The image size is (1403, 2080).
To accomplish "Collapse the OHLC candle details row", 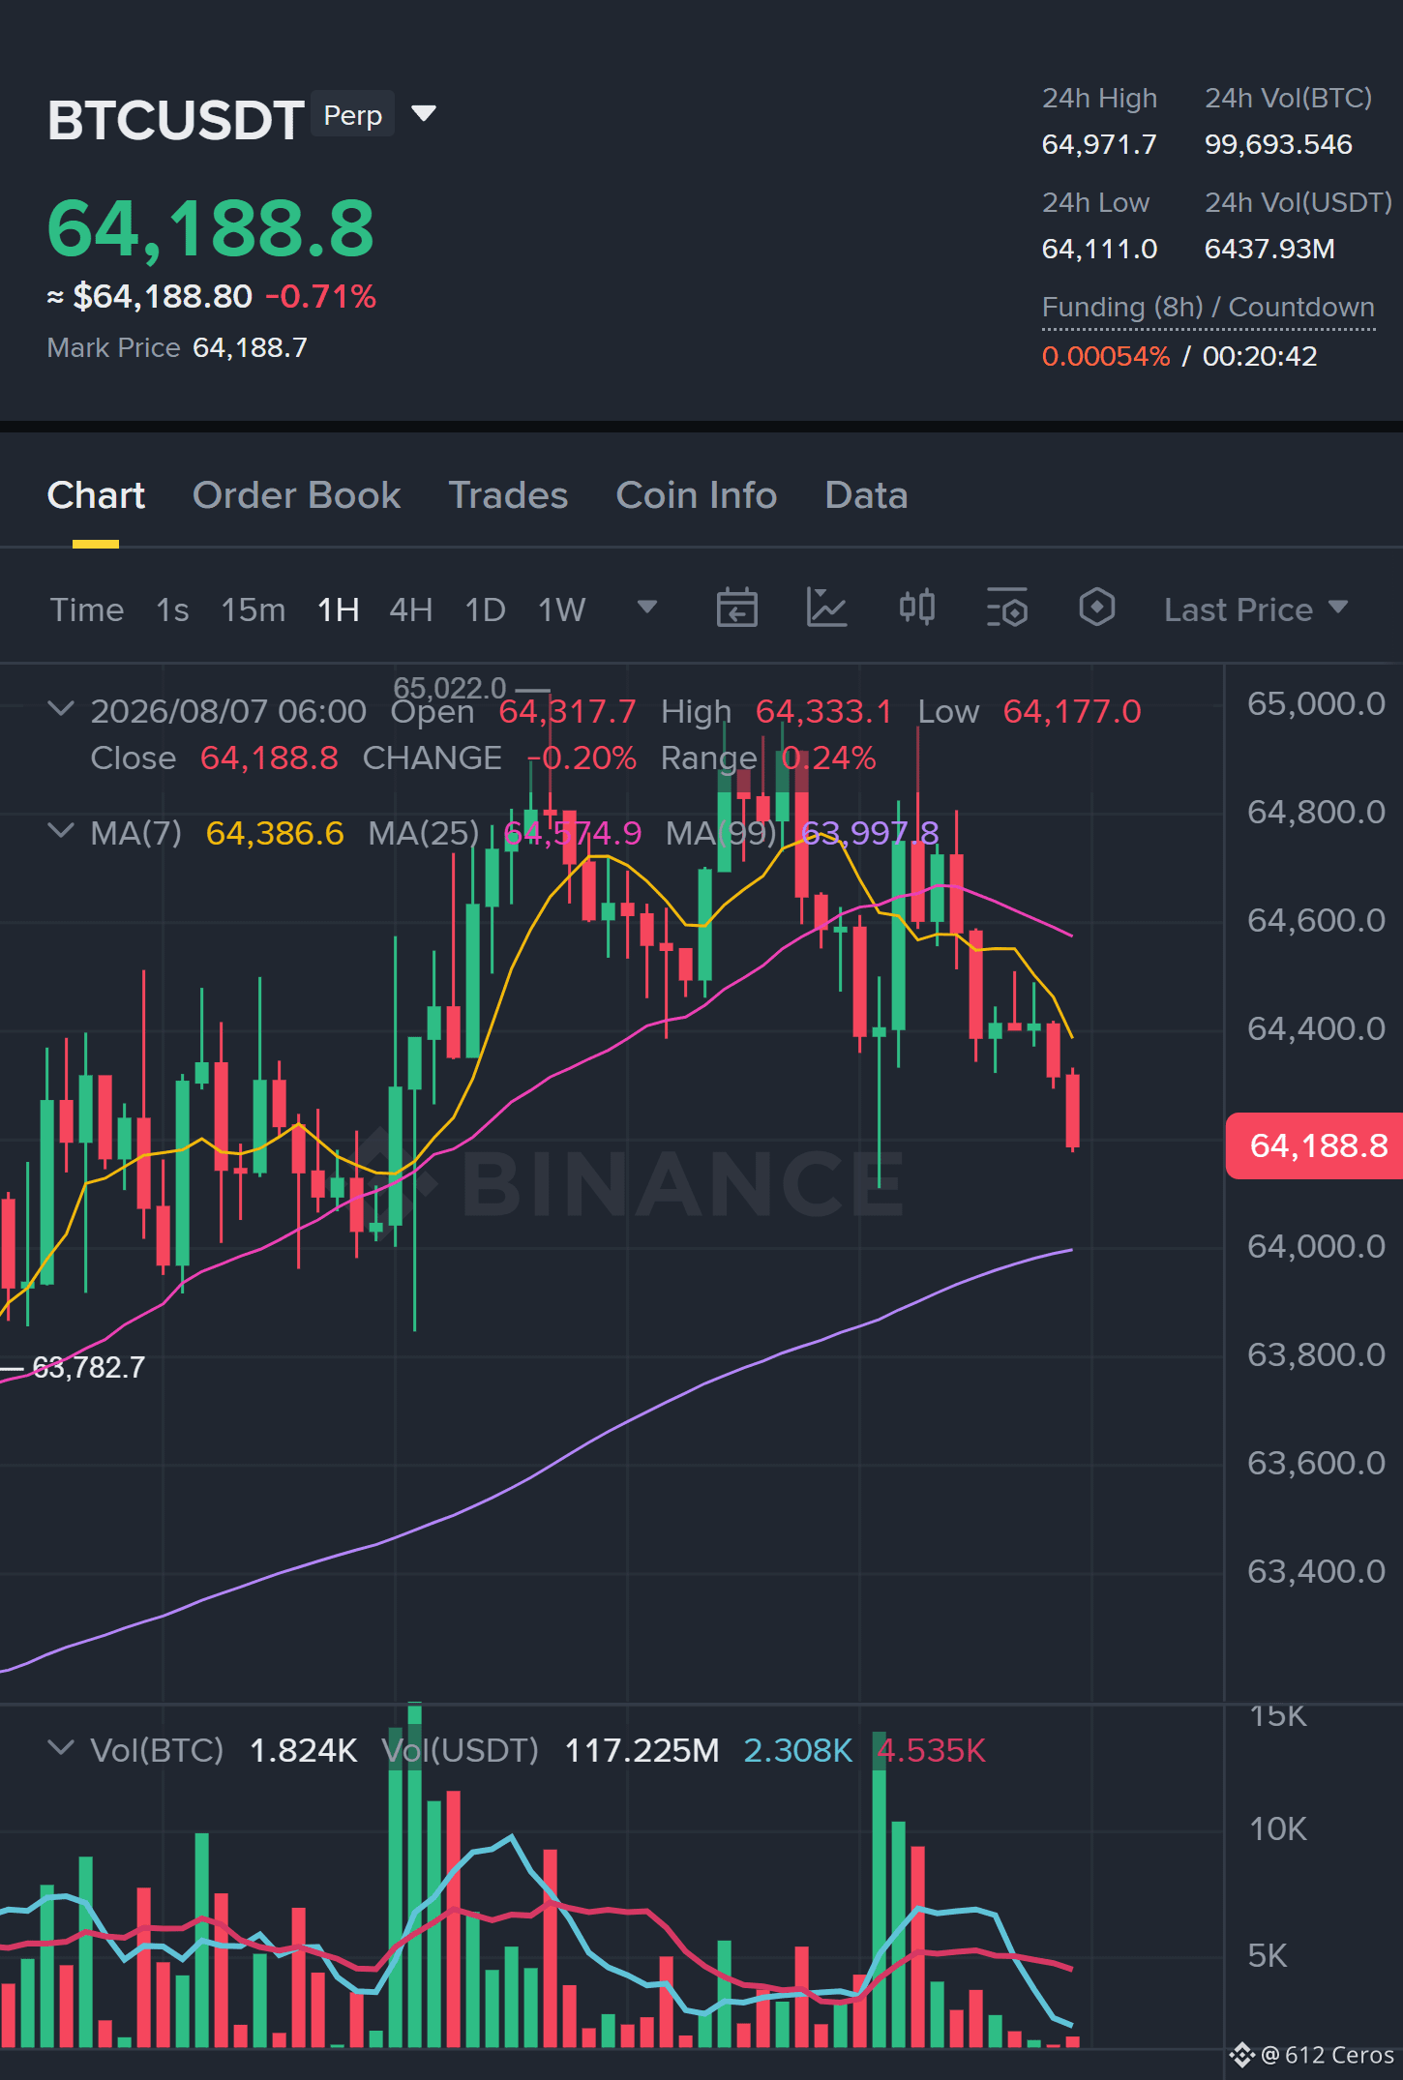I will coord(60,708).
